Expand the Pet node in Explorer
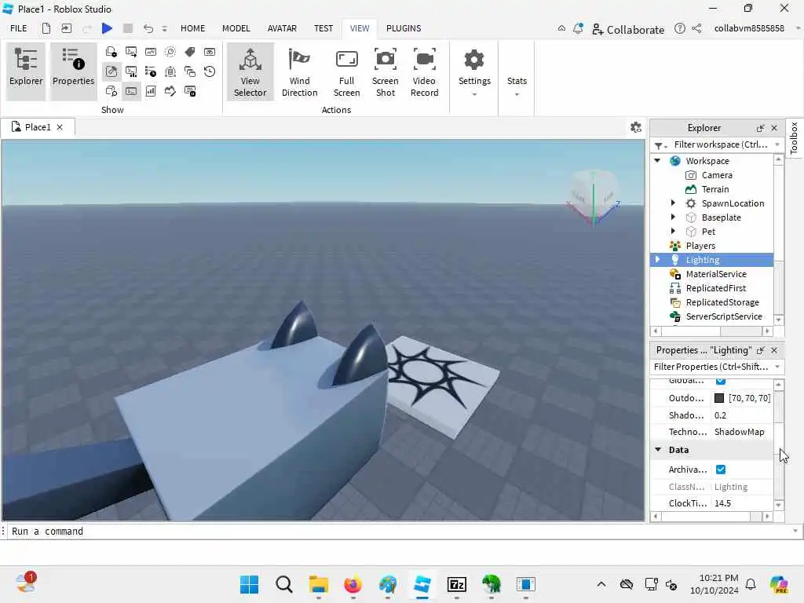Image resolution: width=804 pixels, height=603 pixels. pyautogui.click(x=673, y=232)
